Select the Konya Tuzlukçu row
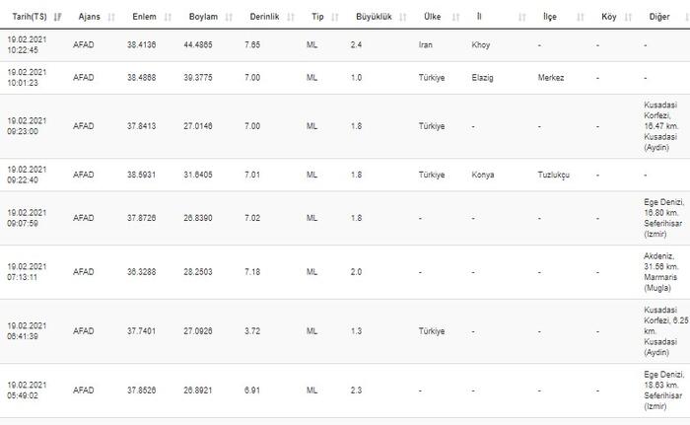This screenshot has width=690, height=425. click(345, 175)
